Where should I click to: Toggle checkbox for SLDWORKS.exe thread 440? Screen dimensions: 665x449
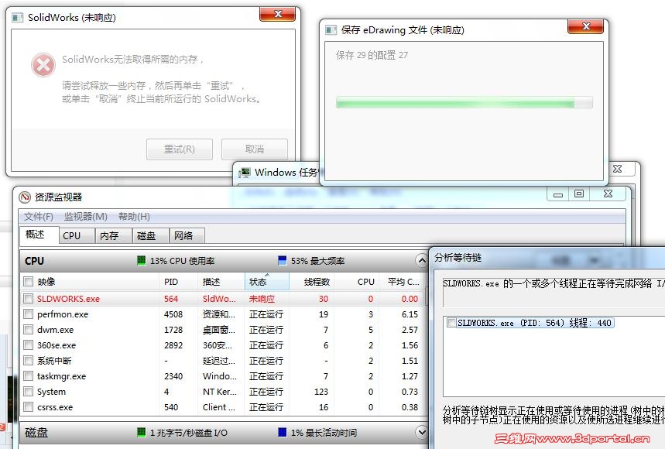tap(451, 323)
